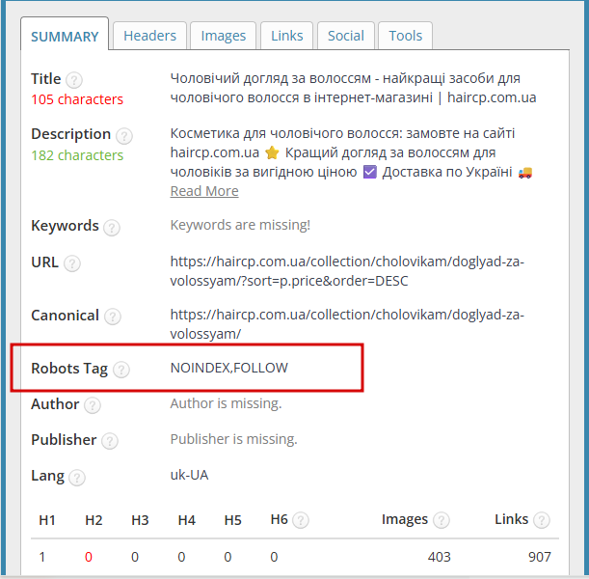Click the help icon next to H6
The height and width of the screenshot is (579, 589).
point(301,521)
